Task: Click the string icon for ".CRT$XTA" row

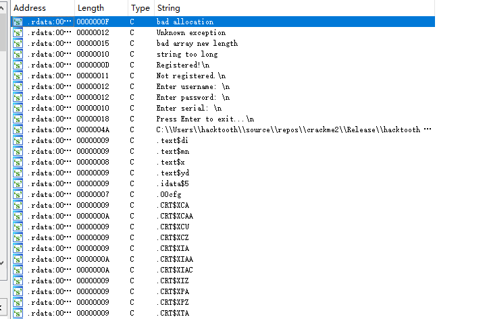Action: [18, 314]
